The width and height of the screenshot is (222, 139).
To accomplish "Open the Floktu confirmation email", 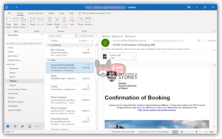I will click(70, 89).
